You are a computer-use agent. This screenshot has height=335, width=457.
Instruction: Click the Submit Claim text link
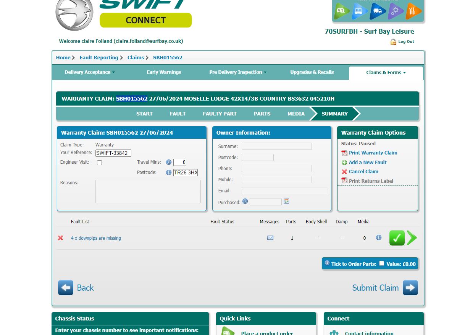tap(375, 288)
